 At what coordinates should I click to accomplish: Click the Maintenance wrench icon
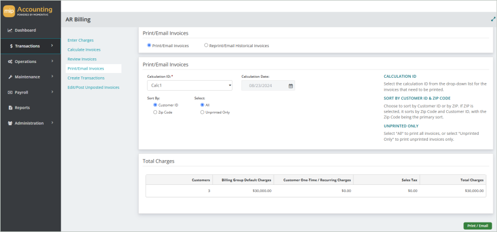10,77
